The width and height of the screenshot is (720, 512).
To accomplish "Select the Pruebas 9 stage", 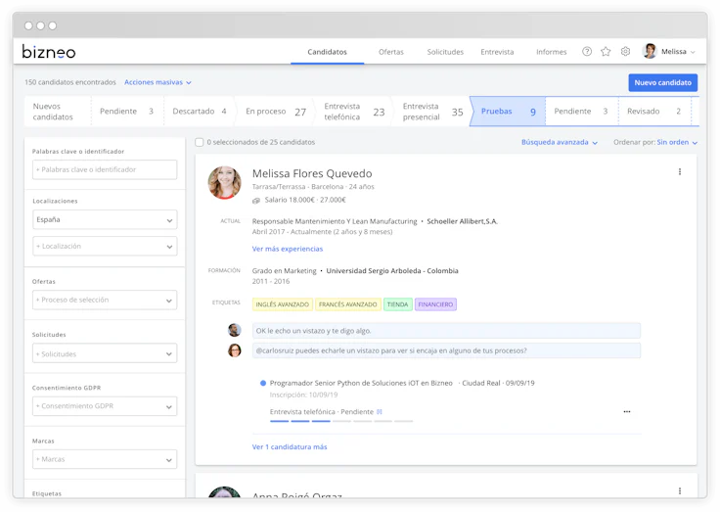I will [x=508, y=112].
